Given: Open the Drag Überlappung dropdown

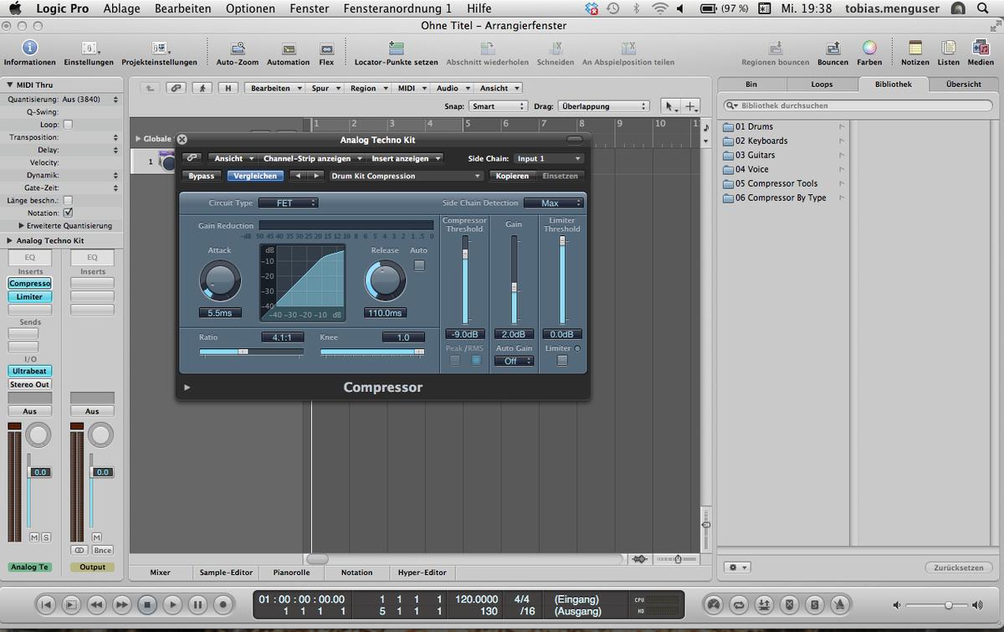Looking at the screenshot, I should [603, 106].
